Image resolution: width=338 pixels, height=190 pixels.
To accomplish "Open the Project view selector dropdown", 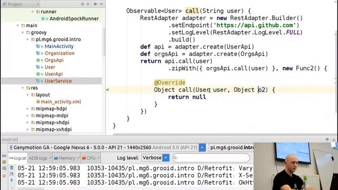I will pyautogui.click(x=21, y=4).
